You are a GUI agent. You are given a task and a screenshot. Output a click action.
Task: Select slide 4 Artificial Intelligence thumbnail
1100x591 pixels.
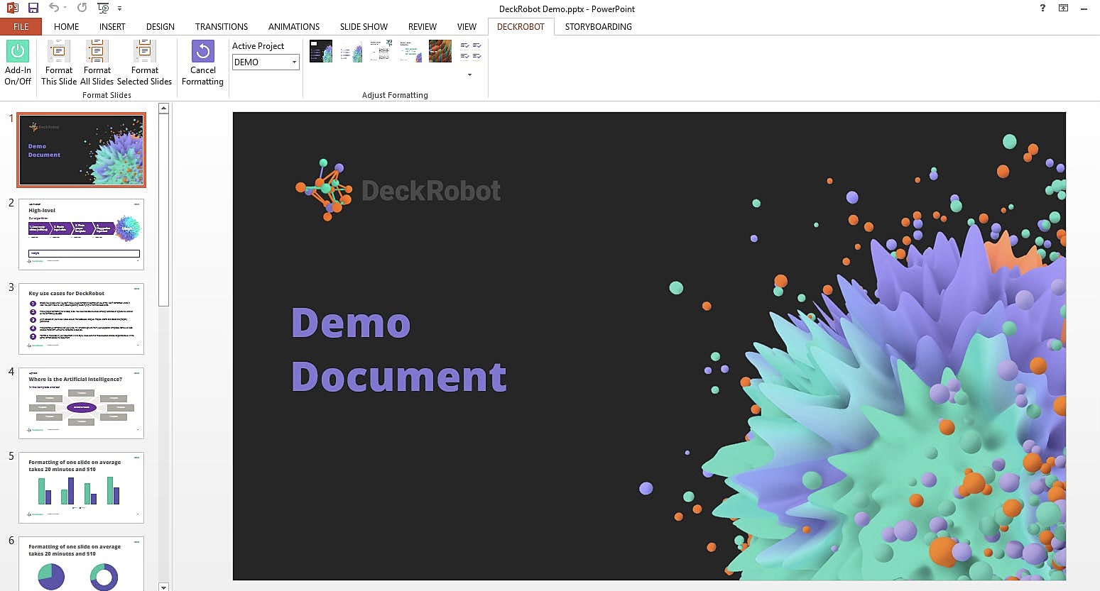82,403
